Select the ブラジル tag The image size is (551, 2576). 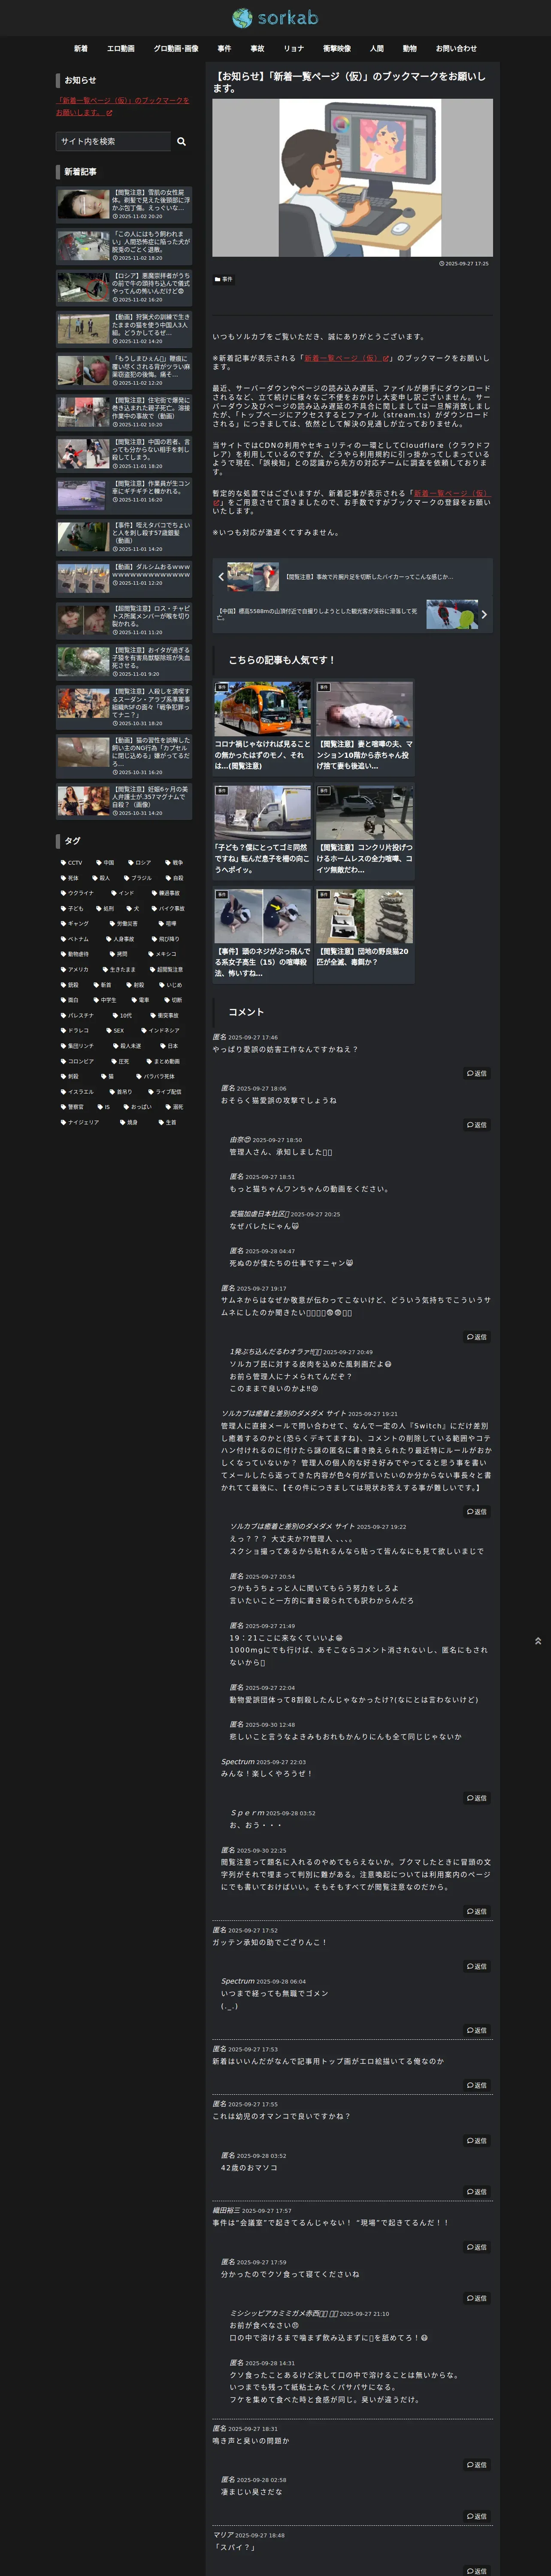pos(138,878)
